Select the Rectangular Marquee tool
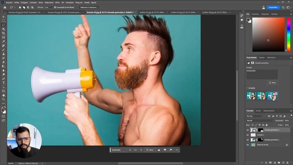 coord(3,21)
